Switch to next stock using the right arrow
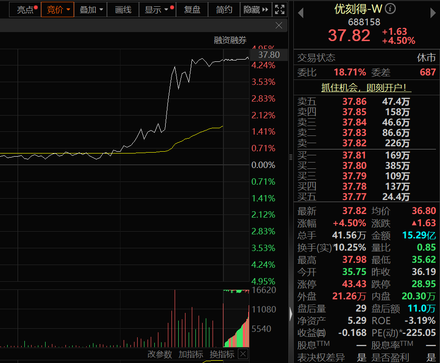The height and width of the screenshot is (363, 440). click(x=432, y=13)
